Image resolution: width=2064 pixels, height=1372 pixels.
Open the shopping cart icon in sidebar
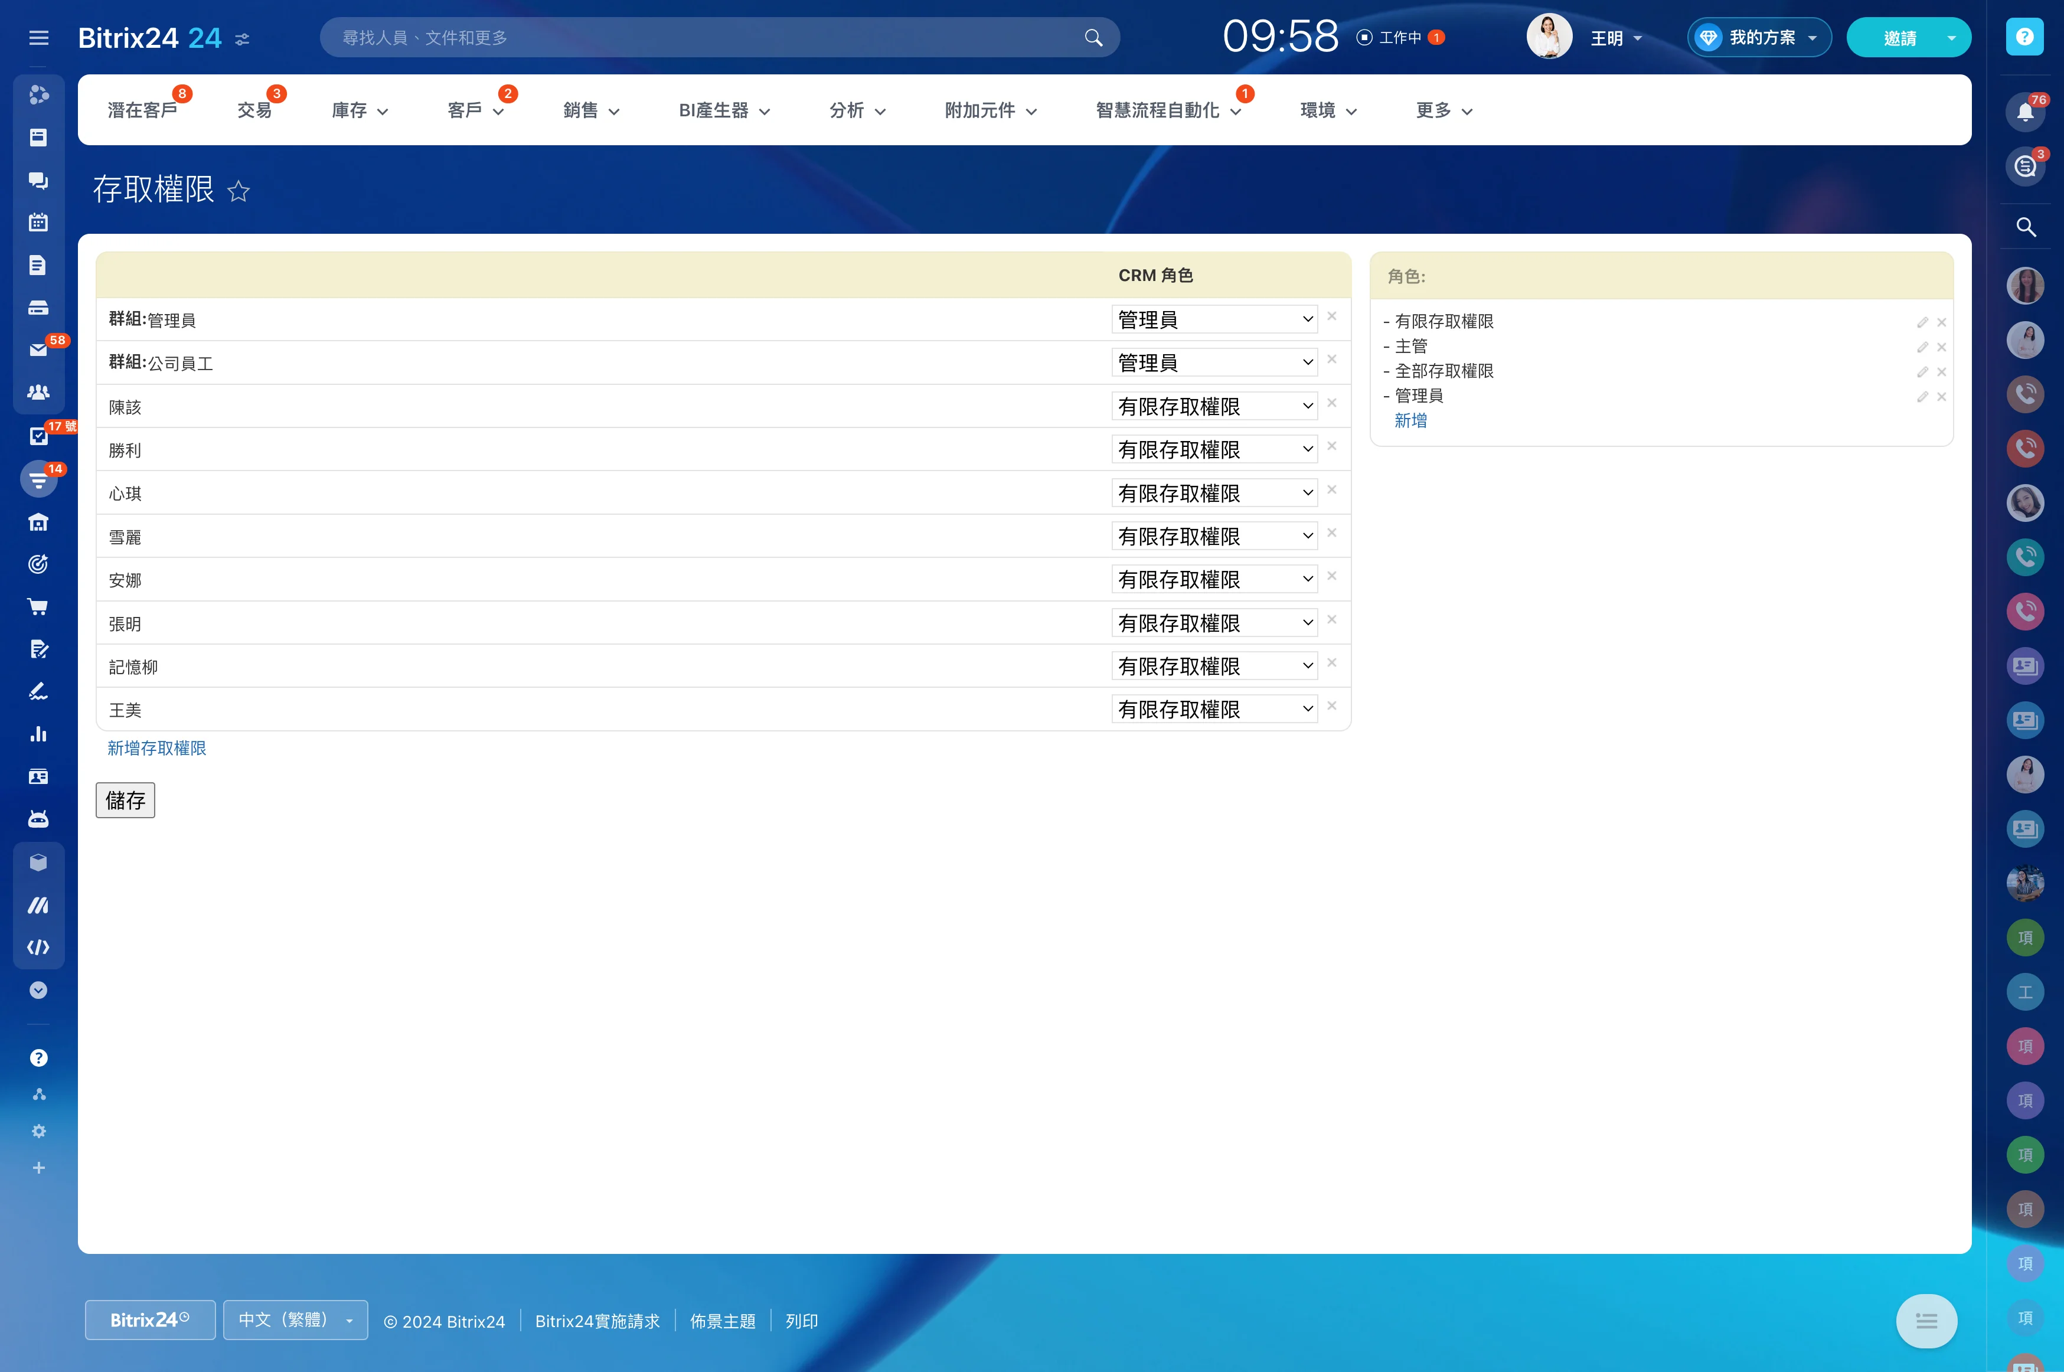point(38,606)
